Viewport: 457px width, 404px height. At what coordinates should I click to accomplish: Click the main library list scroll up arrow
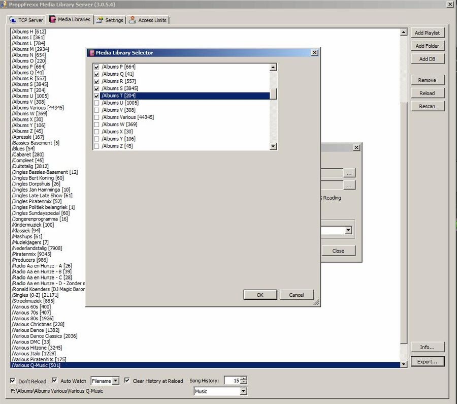(x=404, y=33)
